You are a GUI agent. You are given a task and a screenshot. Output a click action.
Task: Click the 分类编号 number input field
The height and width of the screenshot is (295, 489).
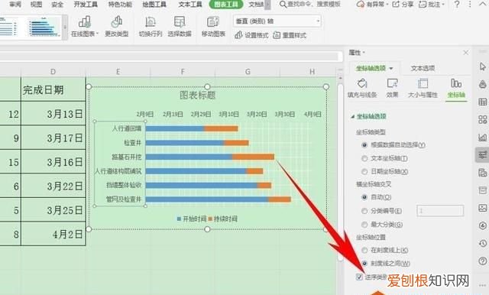tap(440, 211)
